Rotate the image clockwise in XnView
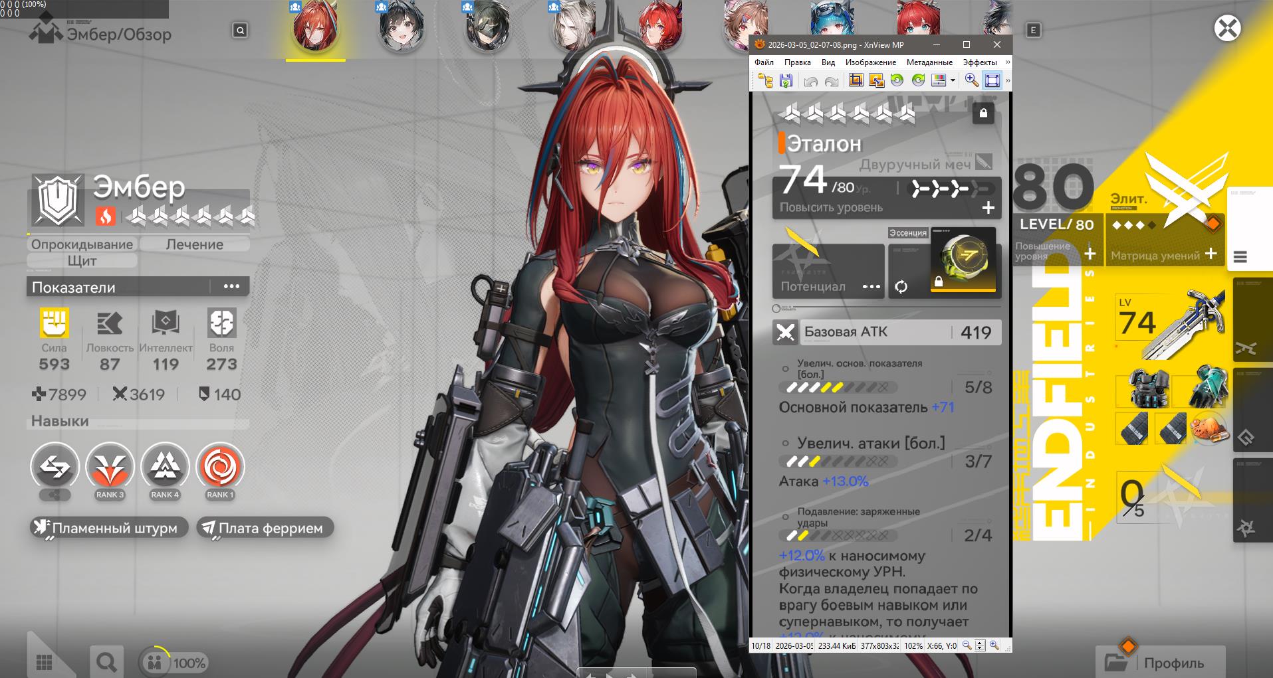Screen dimensions: 1273x678 [x=919, y=81]
